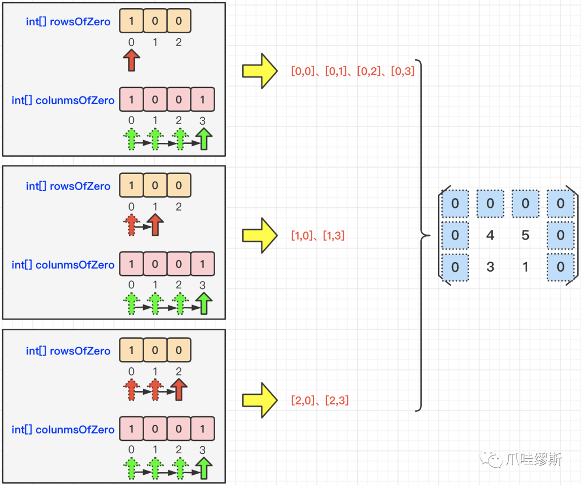
Task: Click the bottom-right blue zero matrix cell
Action: tap(561, 267)
